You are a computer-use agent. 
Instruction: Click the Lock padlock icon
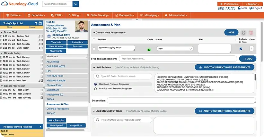(239, 8)
